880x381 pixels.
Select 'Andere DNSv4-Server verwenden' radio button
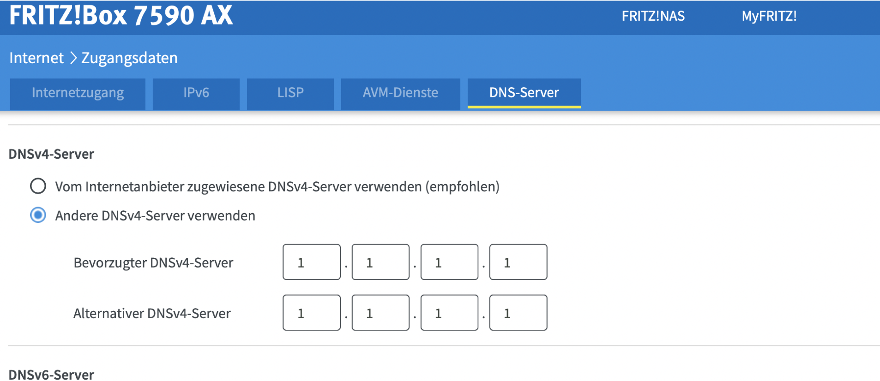[38, 215]
